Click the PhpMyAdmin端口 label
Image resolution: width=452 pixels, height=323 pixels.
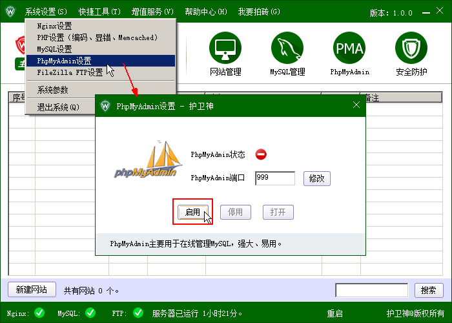pos(218,178)
